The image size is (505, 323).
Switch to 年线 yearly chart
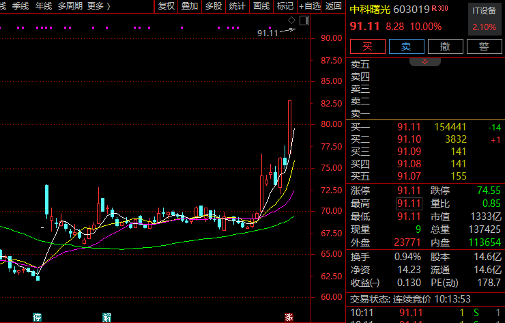44,5
